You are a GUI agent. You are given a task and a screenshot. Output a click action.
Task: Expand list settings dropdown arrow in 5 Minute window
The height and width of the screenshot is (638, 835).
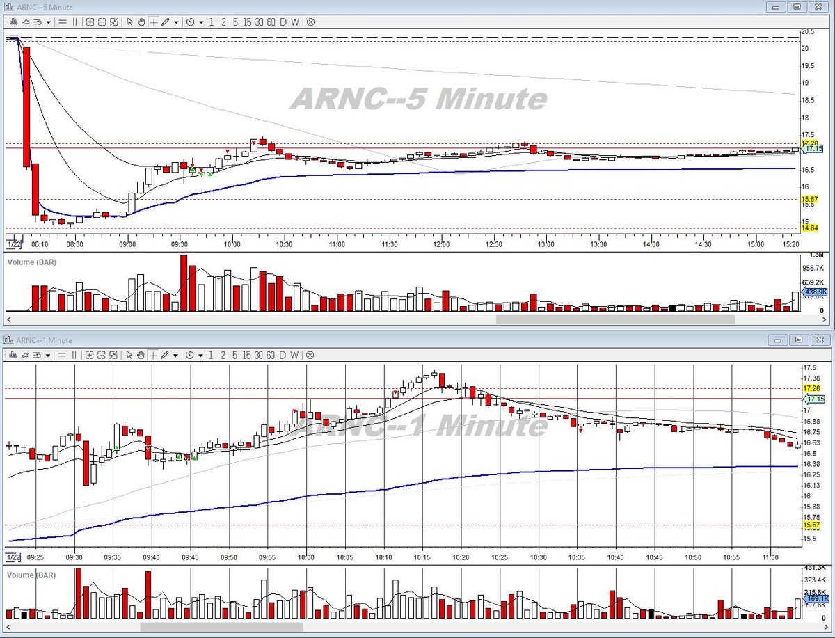(x=48, y=22)
